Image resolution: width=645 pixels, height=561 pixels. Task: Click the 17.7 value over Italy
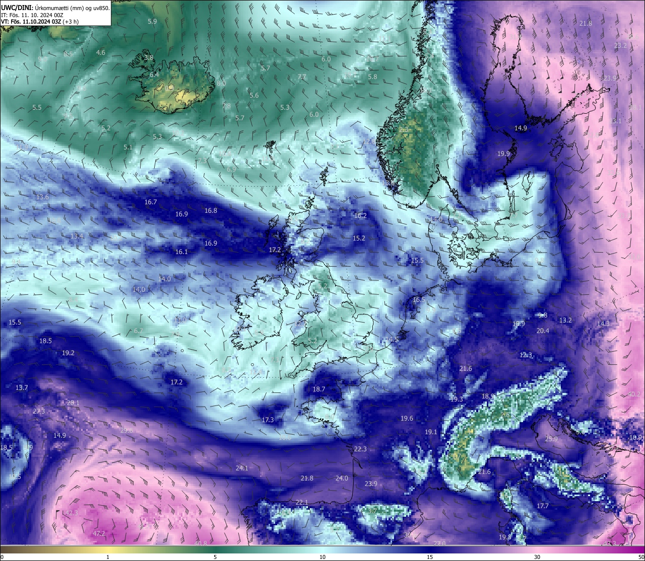(x=543, y=506)
